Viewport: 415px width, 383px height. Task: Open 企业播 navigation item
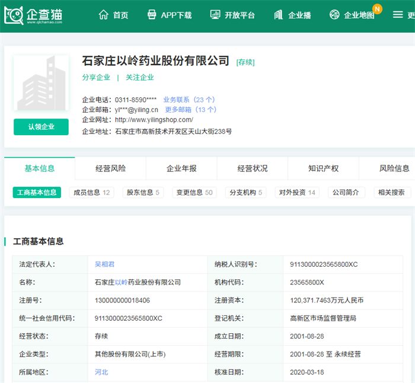click(x=299, y=15)
